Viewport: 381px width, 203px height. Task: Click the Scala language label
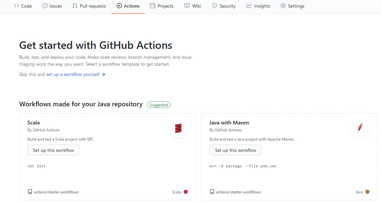click(176, 192)
